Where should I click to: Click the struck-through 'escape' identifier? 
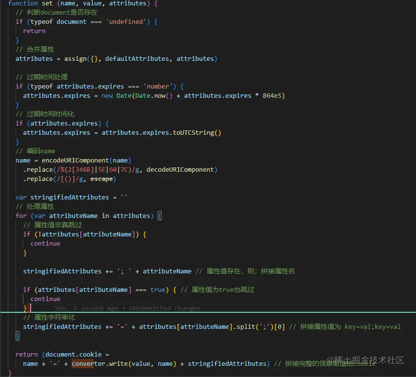point(102,179)
